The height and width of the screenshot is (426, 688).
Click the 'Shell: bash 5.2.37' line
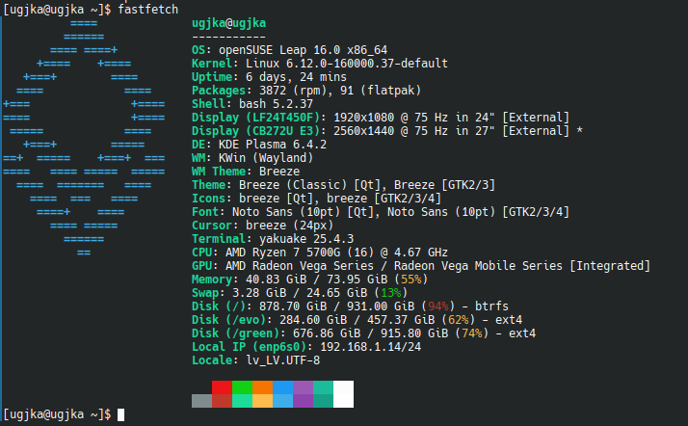252,104
